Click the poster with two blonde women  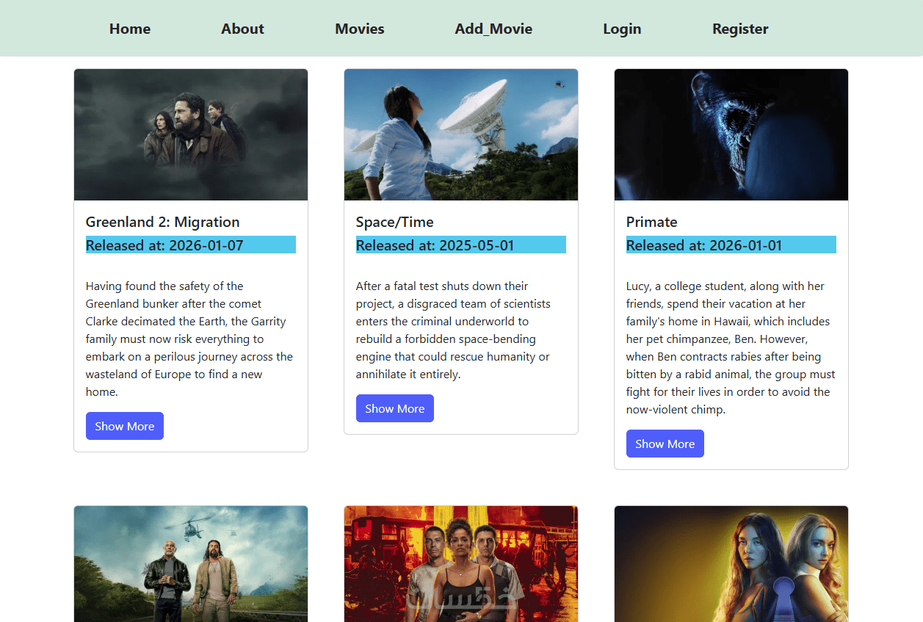coord(731,563)
